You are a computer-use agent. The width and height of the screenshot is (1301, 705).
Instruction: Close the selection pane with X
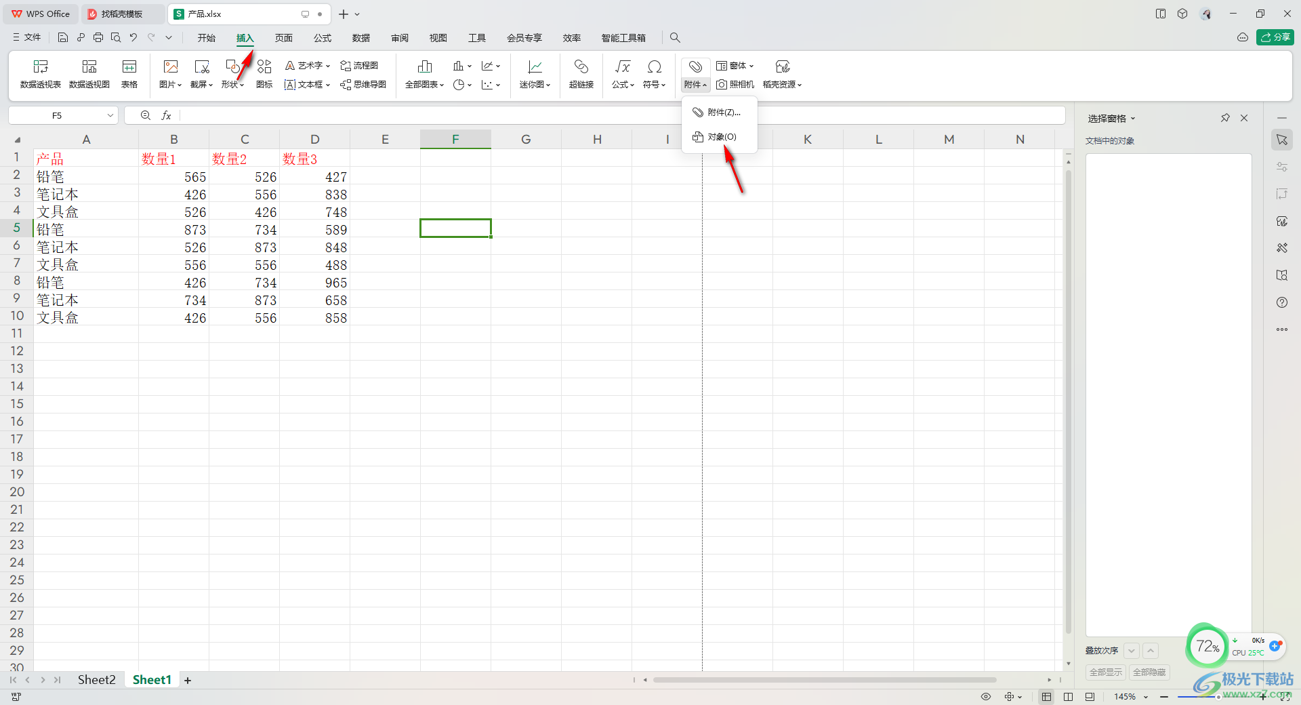point(1244,118)
